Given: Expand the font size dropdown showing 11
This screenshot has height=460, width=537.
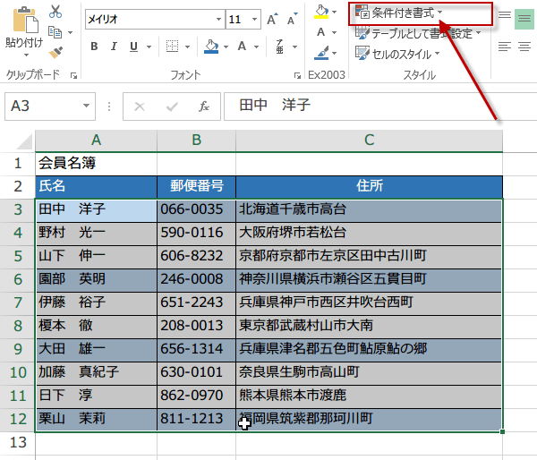Looking at the screenshot, I should [252, 19].
